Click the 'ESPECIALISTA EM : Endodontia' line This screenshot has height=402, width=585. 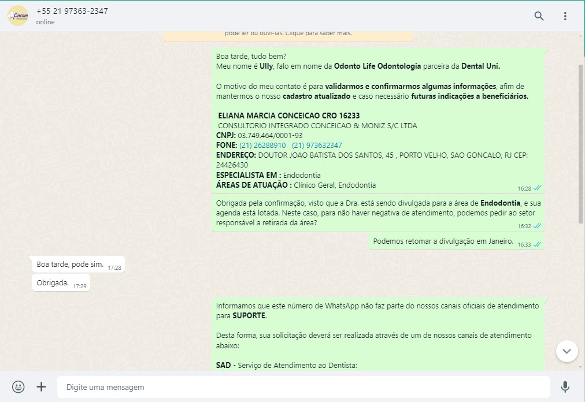click(268, 175)
